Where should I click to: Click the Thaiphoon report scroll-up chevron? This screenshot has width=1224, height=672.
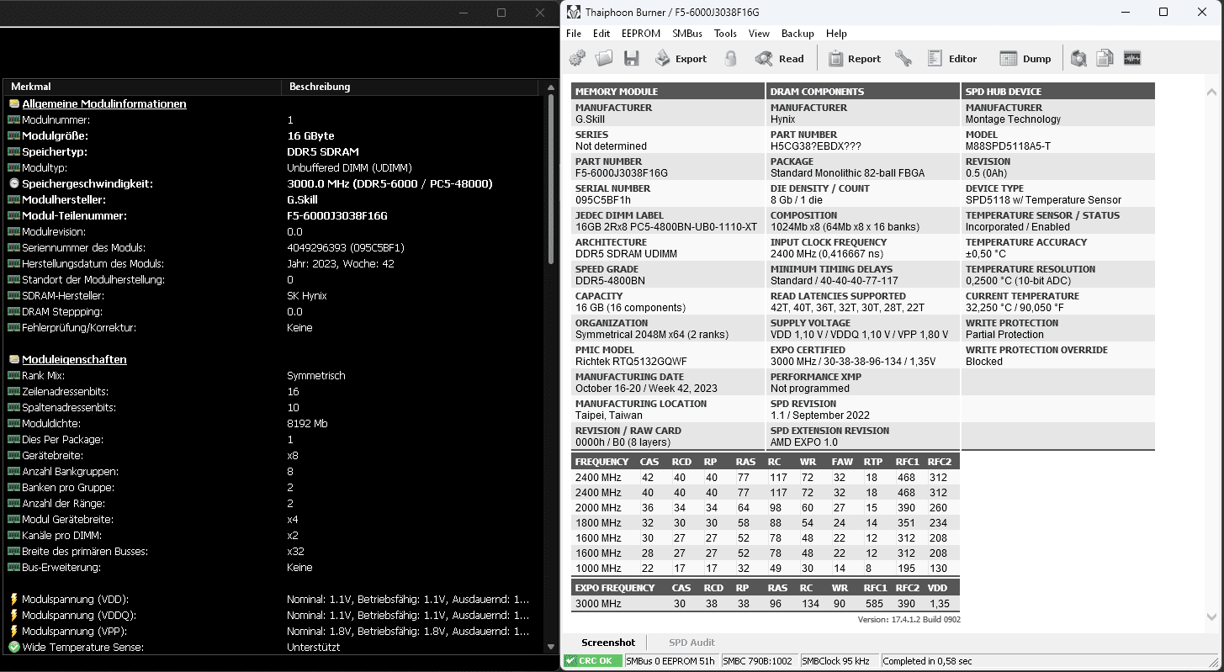tap(1212, 92)
